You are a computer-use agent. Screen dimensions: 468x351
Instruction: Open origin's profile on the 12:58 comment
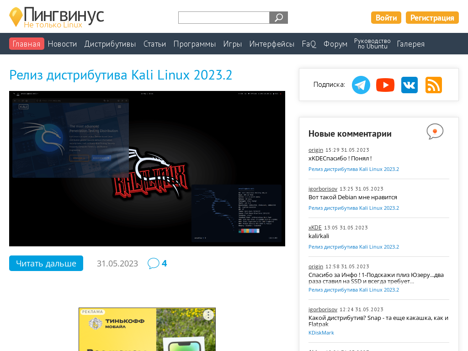pyautogui.click(x=315, y=266)
